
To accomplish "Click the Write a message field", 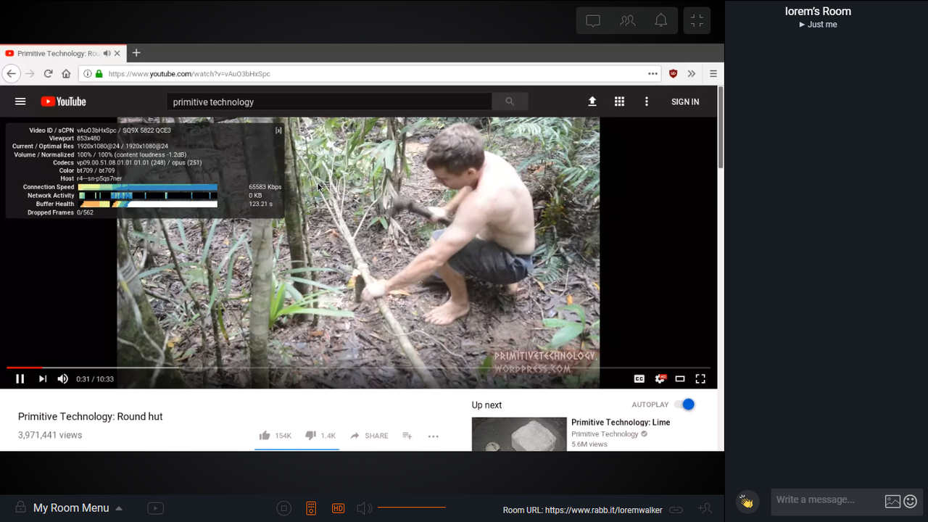I will (x=826, y=500).
